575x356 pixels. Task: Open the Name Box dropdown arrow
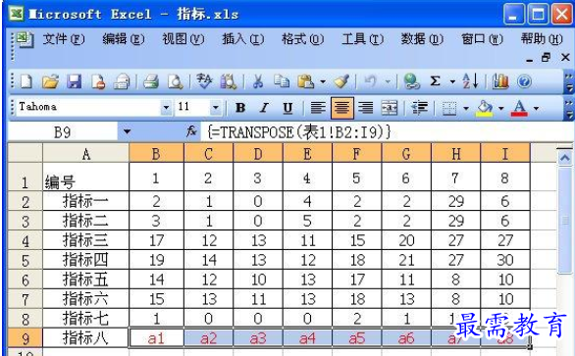point(127,131)
